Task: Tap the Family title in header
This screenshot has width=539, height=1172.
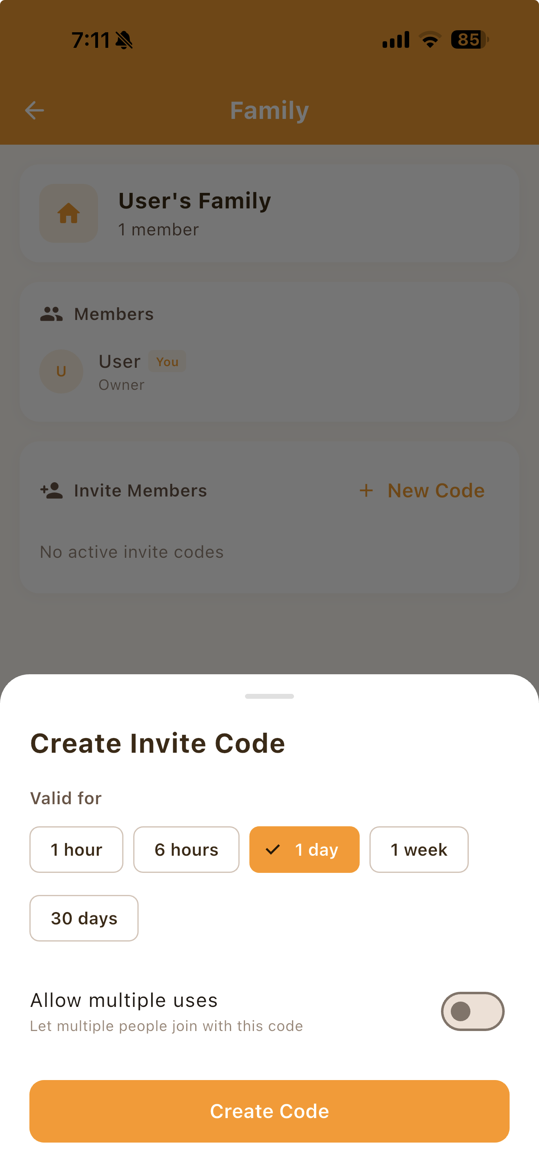Action: click(x=269, y=110)
